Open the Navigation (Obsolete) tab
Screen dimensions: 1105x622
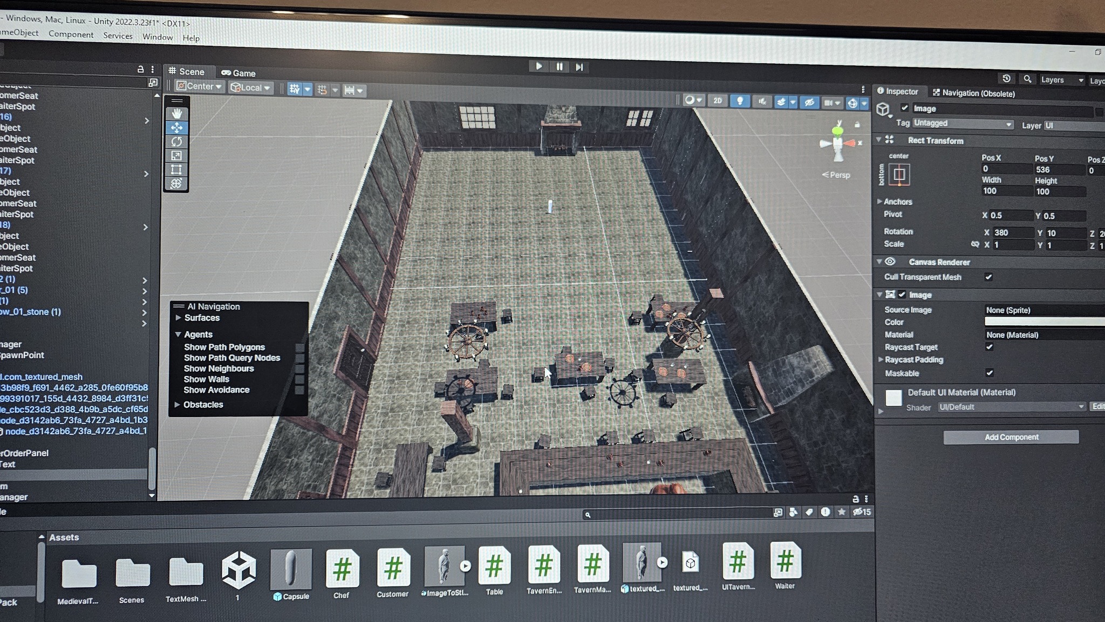pos(973,93)
